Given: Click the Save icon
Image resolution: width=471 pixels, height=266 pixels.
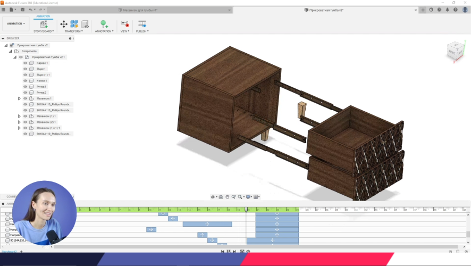Looking at the screenshot, I should click(22, 10).
